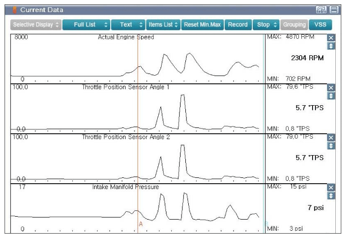346x238 pixels.
Task: Open the Full List dropdown
Action: (x=86, y=25)
